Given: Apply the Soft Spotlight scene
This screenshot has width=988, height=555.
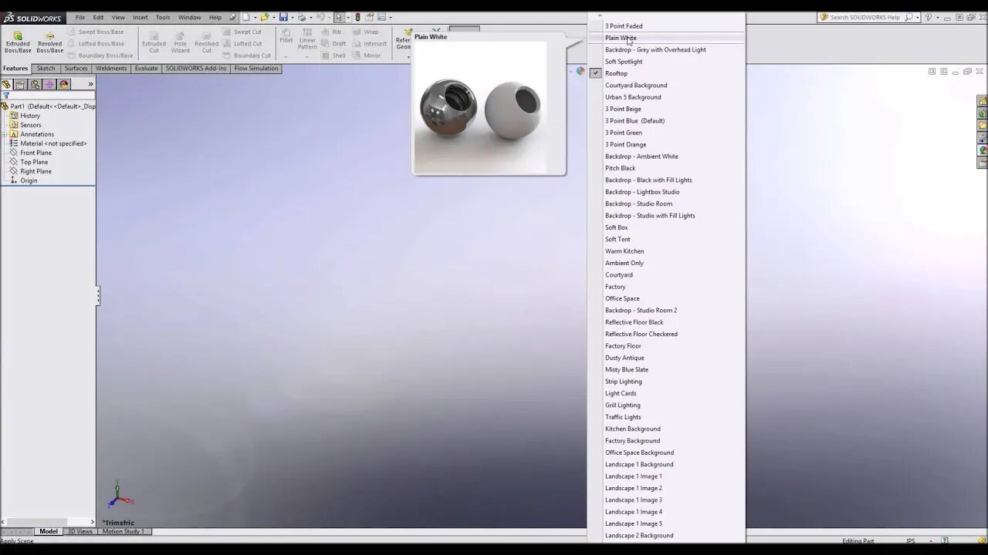Looking at the screenshot, I should tap(667, 62).
